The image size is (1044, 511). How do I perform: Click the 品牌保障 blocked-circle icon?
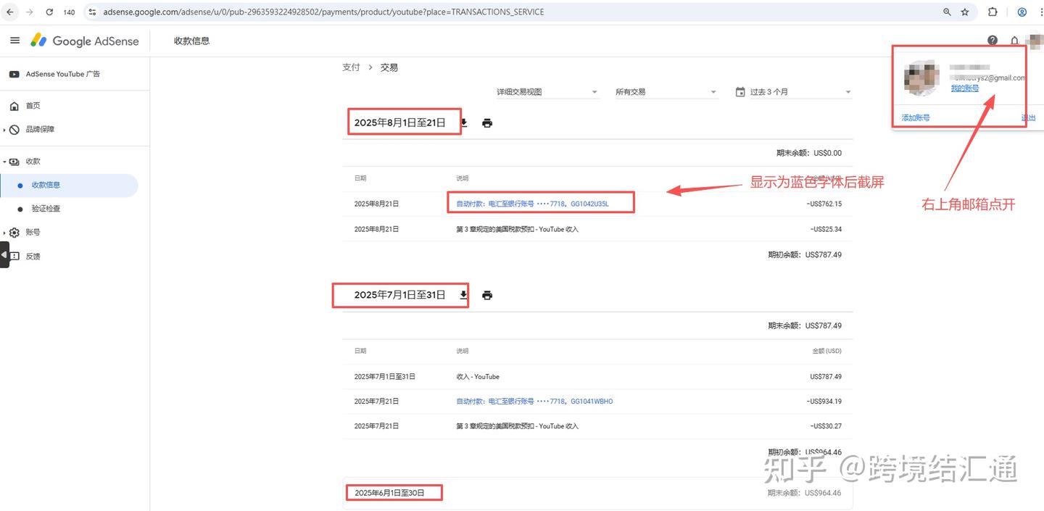[x=14, y=130]
